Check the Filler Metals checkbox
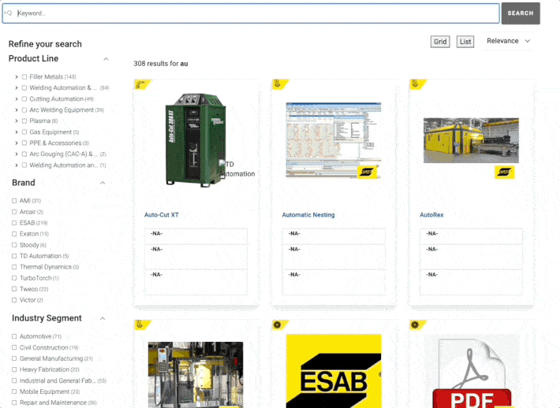Viewport: 560px width, 408px height. (x=24, y=76)
